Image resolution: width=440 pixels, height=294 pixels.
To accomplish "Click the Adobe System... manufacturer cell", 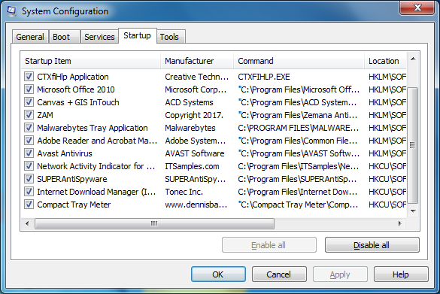I will [196, 141].
